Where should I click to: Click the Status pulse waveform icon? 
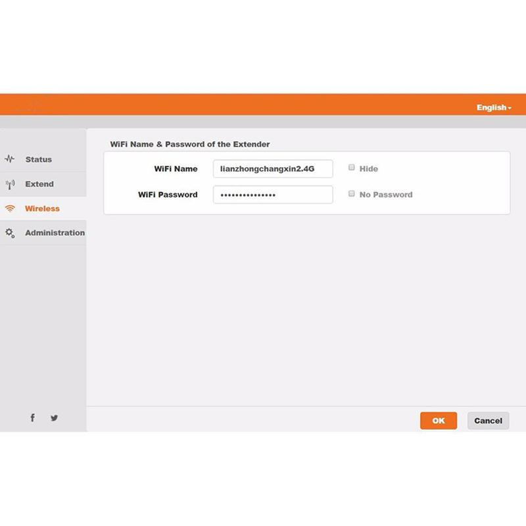coord(9,159)
